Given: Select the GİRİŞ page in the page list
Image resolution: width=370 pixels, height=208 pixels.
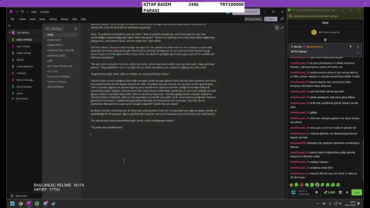Looking at the screenshot, I should click(x=61, y=35).
